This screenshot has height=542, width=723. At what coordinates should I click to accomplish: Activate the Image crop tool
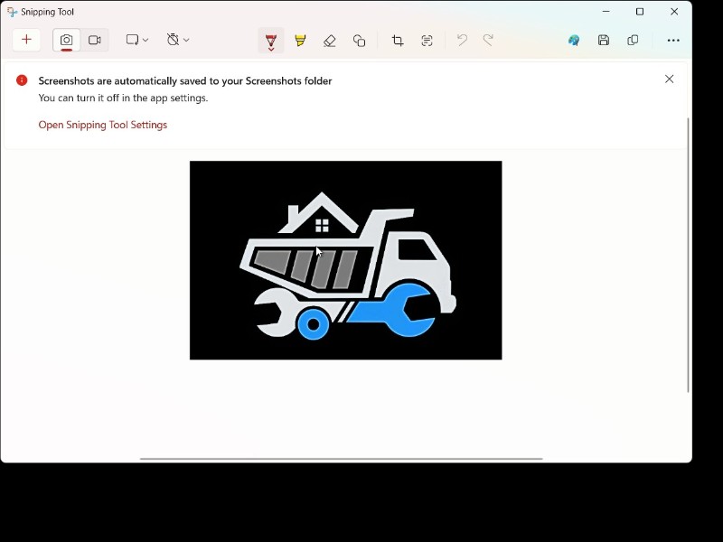pyautogui.click(x=398, y=41)
